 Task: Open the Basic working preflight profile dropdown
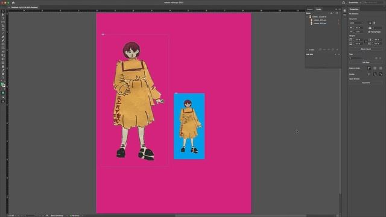click(66, 216)
